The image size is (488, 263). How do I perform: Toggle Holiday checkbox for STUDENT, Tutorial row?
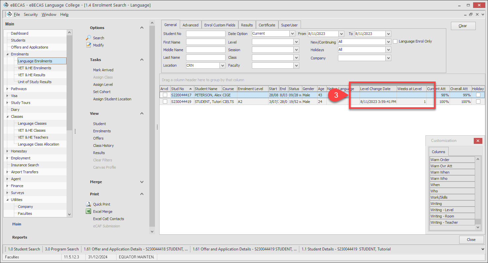(x=478, y=102)
